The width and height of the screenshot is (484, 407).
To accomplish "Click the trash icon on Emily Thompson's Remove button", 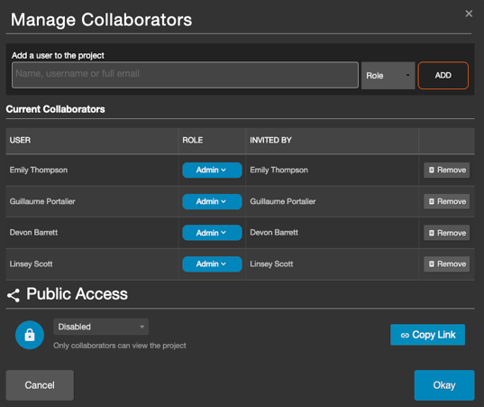I will pos(432,170).
